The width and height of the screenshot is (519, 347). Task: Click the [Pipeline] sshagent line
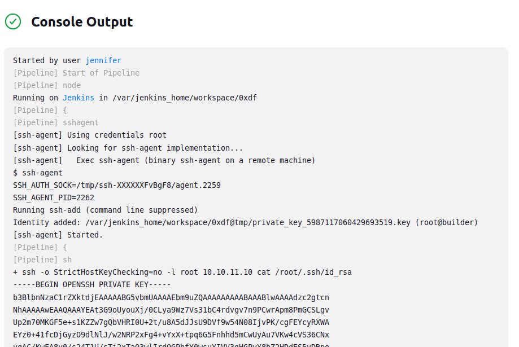(x=56, y=122)
